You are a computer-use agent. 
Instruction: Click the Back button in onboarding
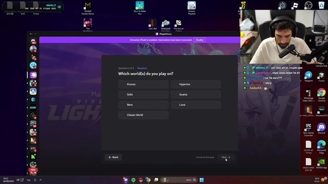click(113, 157)
